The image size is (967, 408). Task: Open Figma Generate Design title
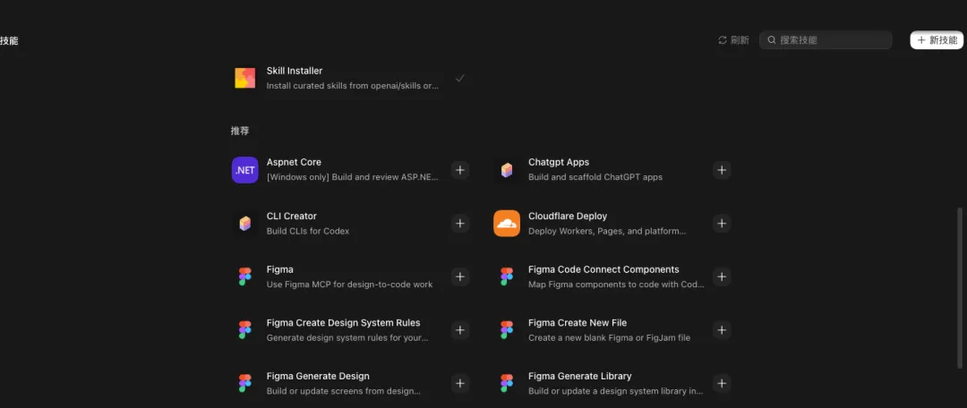point(318,376)
